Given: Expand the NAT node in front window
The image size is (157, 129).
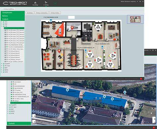Looking at the screenshot, I should 2,68.
